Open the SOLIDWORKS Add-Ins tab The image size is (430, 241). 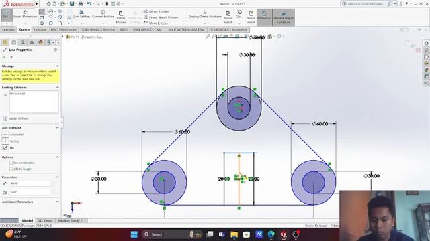pos(98,29)
